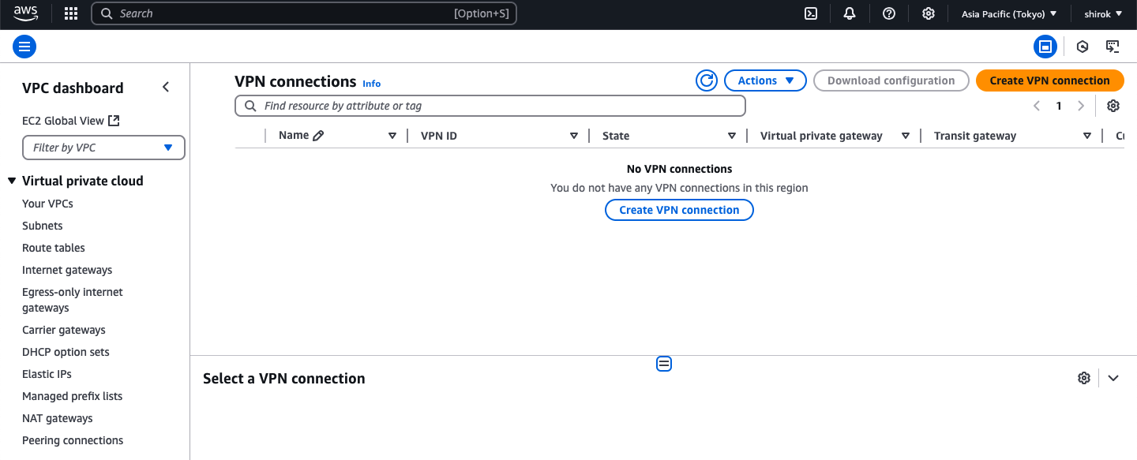Click the hexagon icon in the top-right toolbar
This screenshot has height=460, width=1137.
[1083, 47]
